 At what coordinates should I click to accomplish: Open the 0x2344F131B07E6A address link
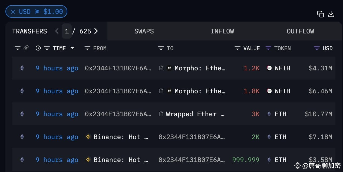pos(118,68)
